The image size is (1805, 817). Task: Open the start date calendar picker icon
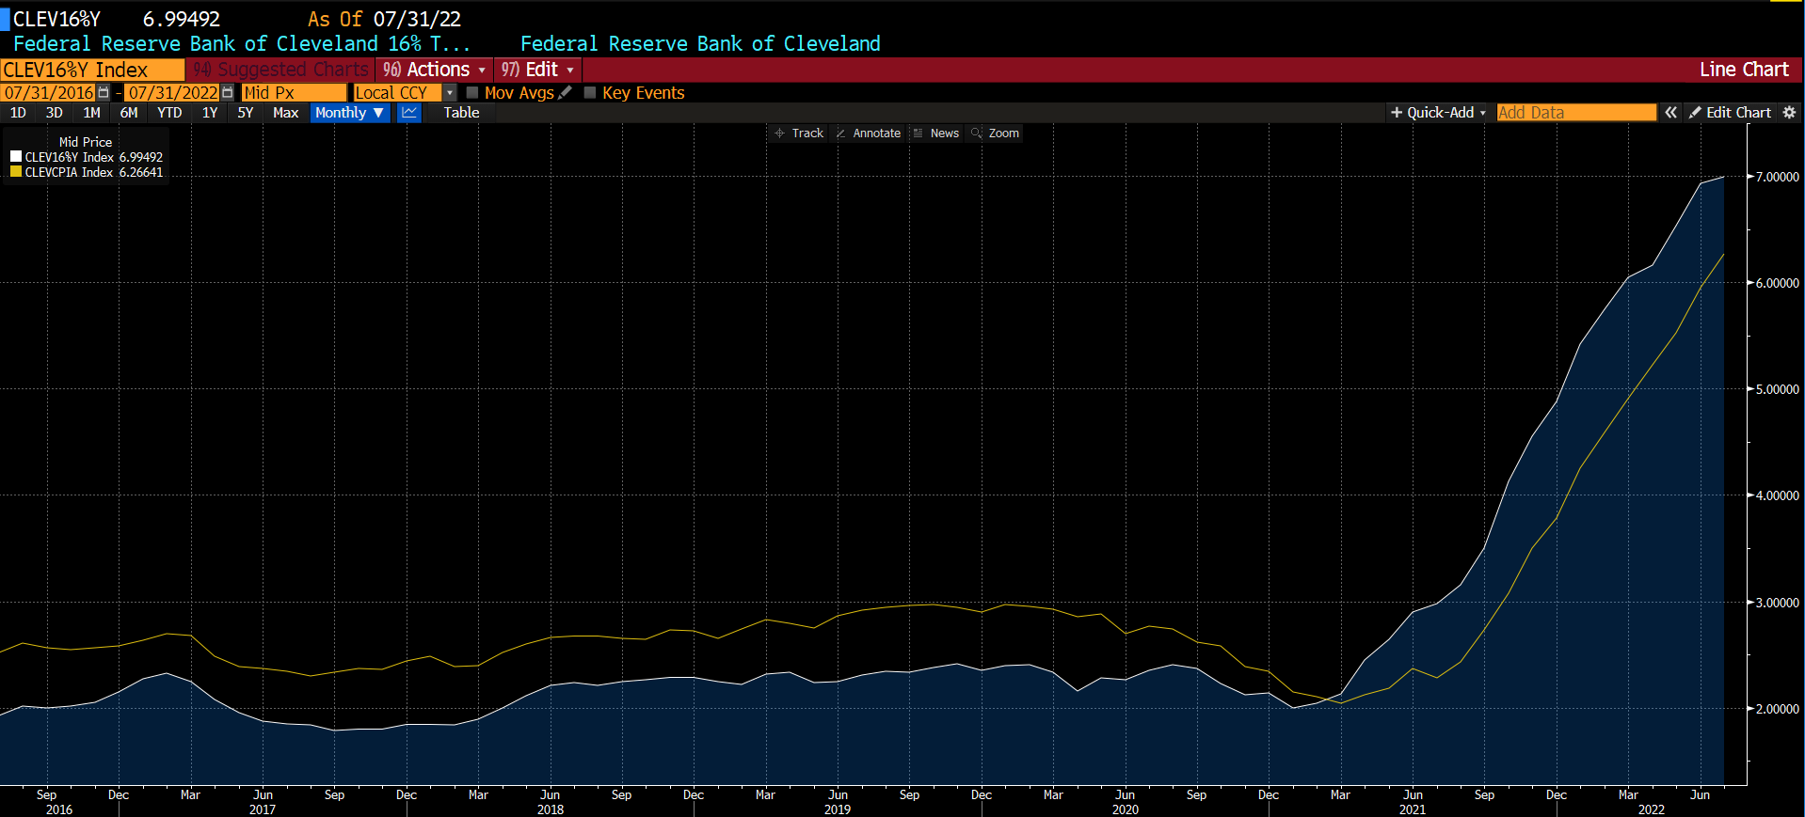point(104,92)
